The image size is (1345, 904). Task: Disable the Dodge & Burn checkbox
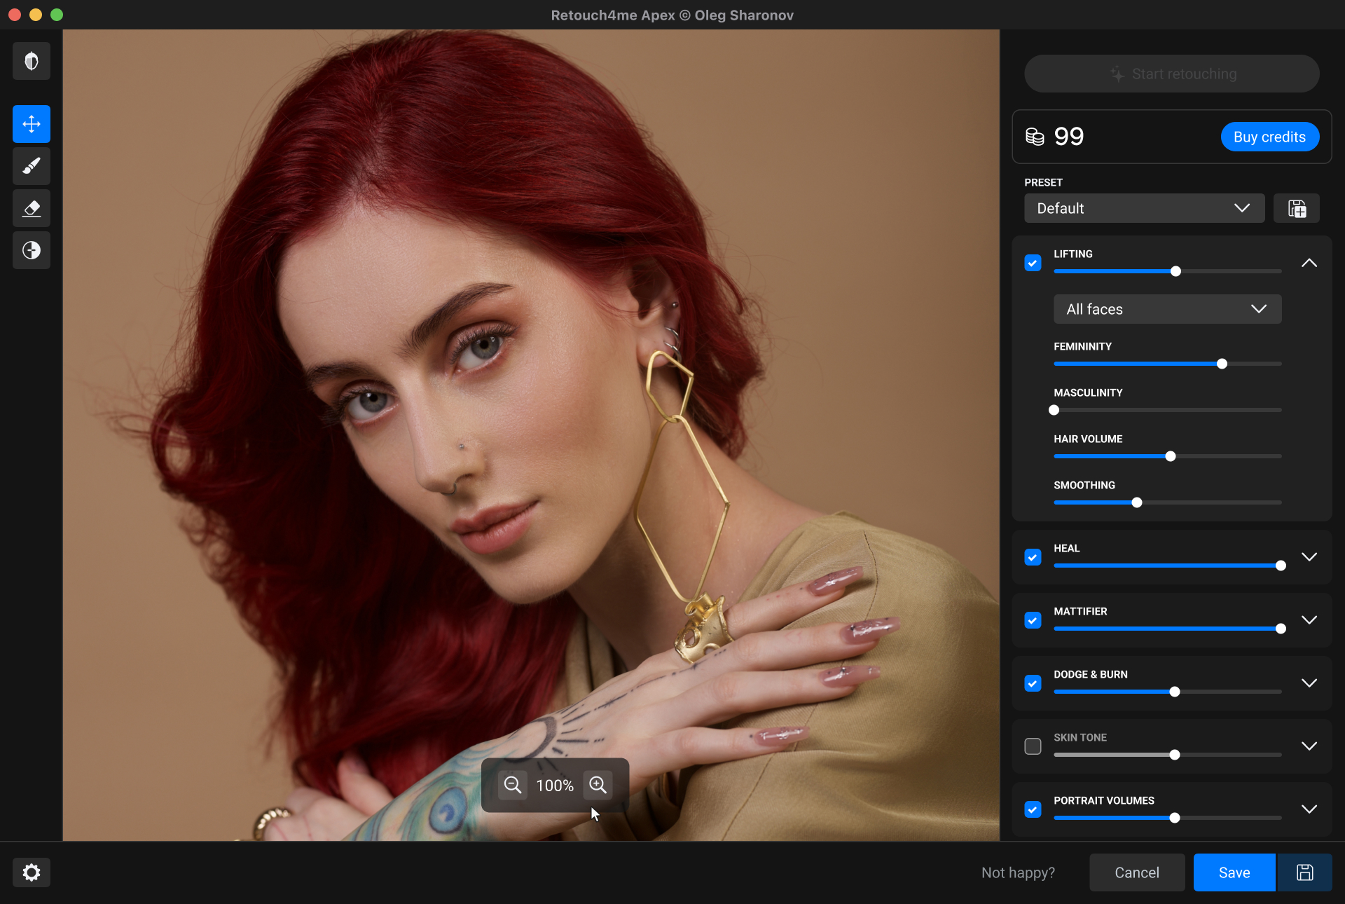tap(1033, 683)
